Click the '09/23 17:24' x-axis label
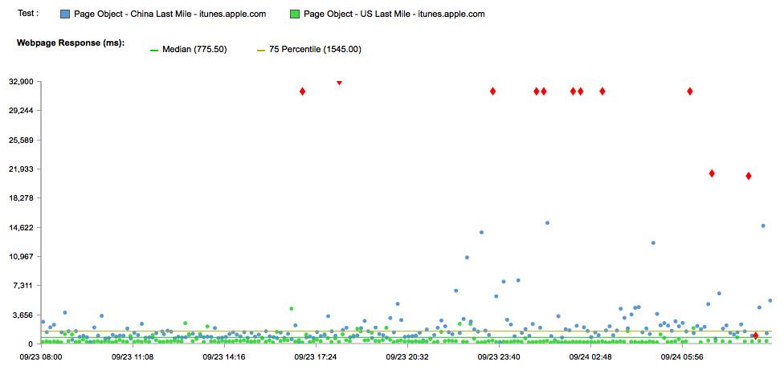The width and height of the screenshot is (784, 370). pos(316,357)
